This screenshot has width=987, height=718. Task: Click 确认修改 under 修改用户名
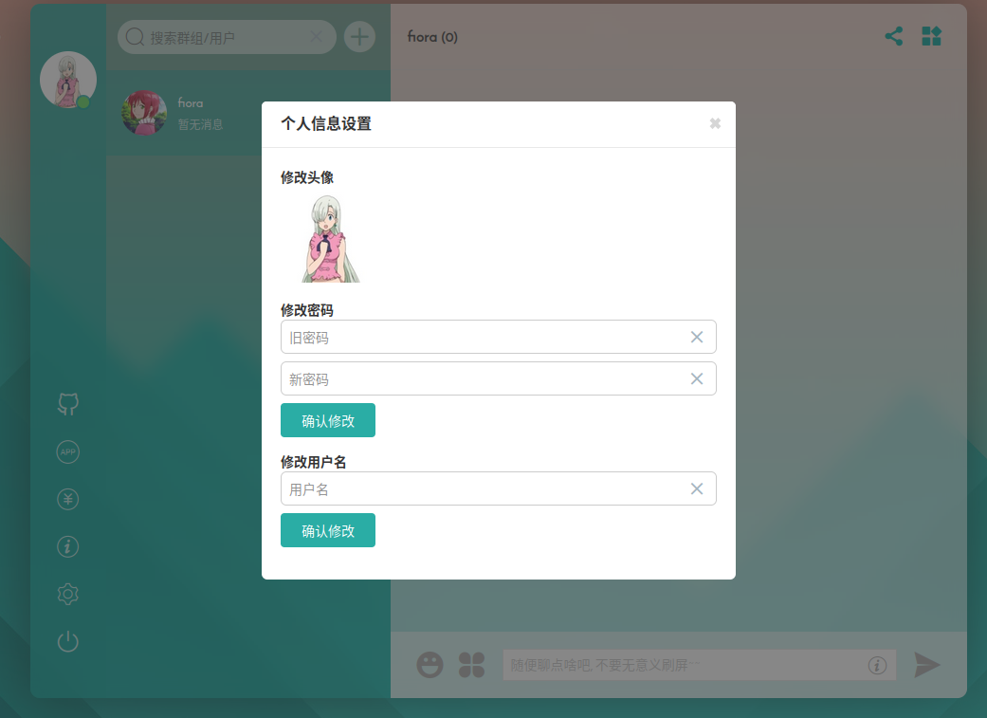click(327, 530)
